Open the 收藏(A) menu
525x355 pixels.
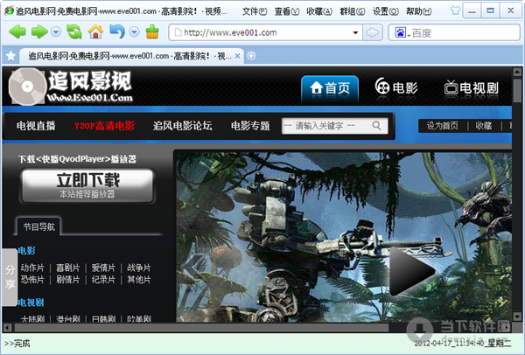tap(318, 11)
